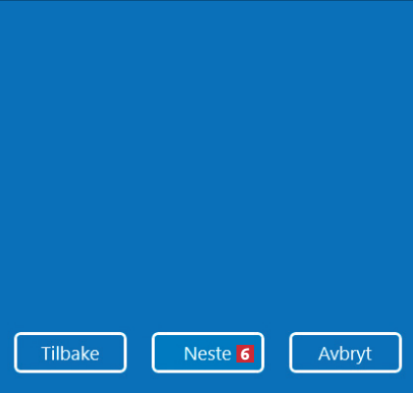Go back with the Tilbake button
The width and height of the screenshot is (413, 393).
(71, 353)
